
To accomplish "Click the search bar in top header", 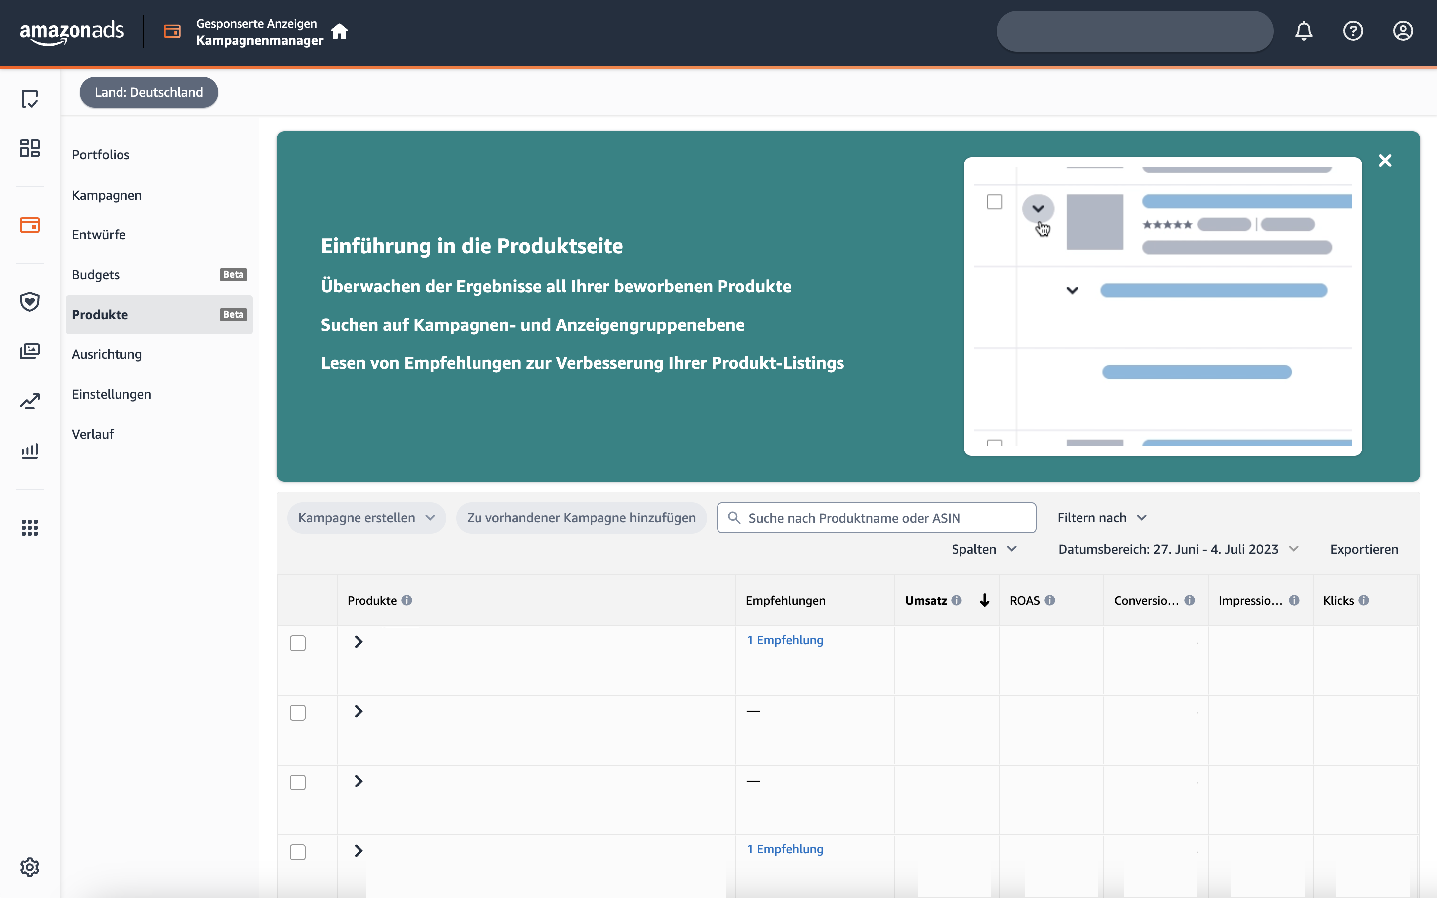I will click(1135, 31).
